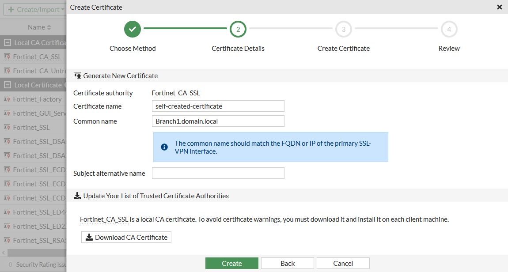
Task: Click the Generate New Certificate section icon
Action: point(77,75)
